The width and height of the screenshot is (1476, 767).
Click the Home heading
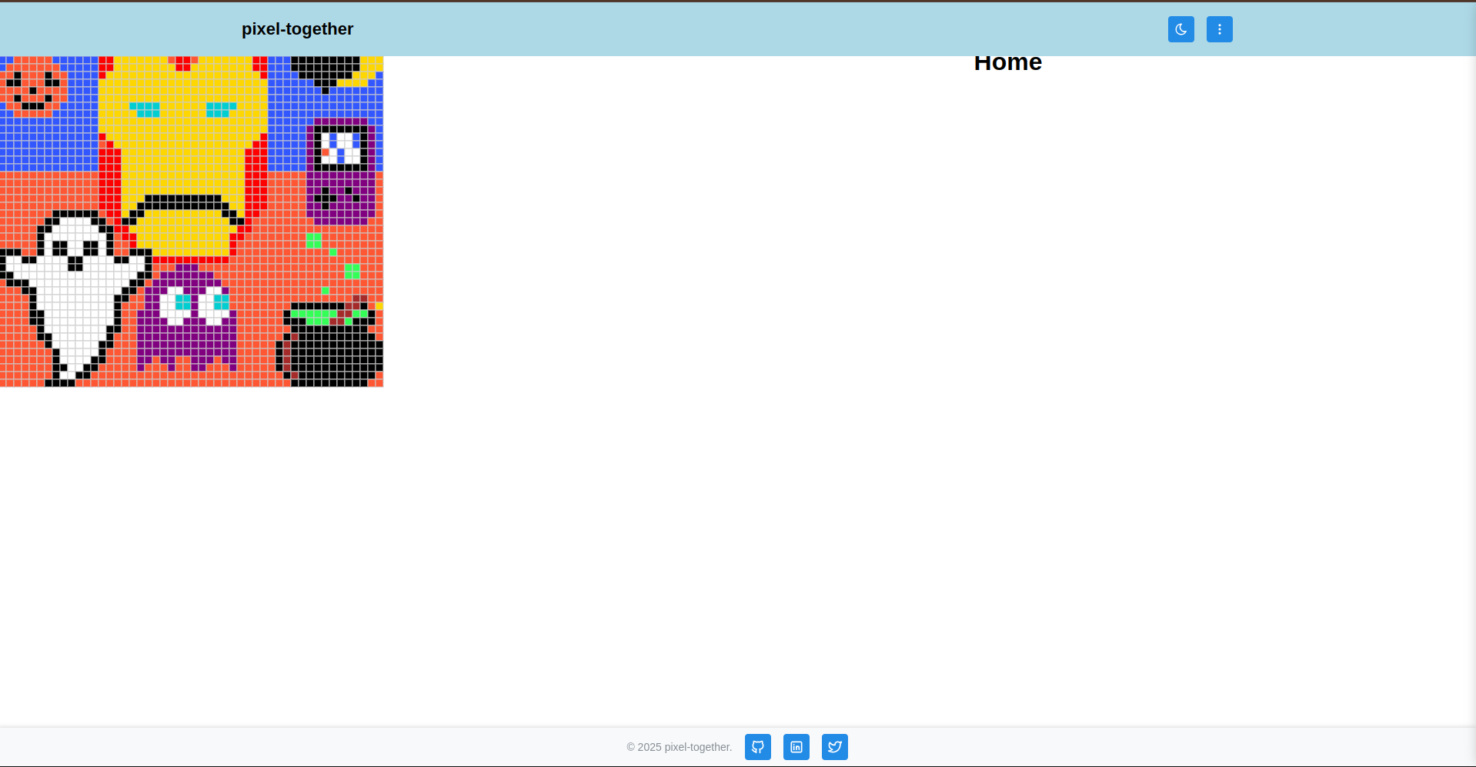click(x=1007, y=63)
